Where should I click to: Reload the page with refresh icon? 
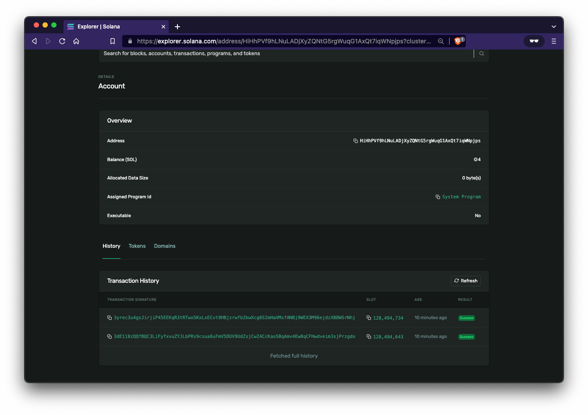click(x=62, y=41)
